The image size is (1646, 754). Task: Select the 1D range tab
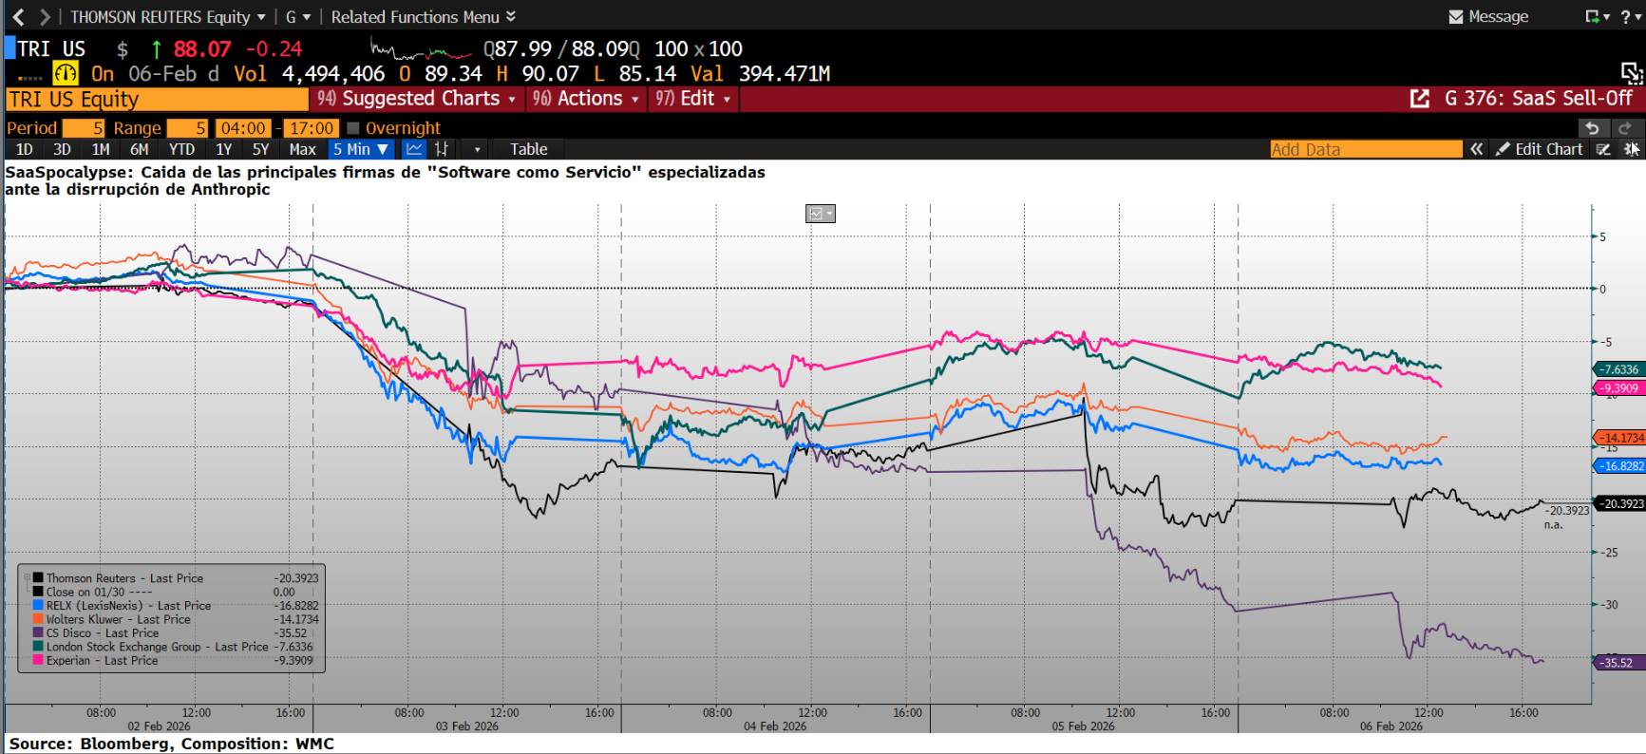(25, 149)
